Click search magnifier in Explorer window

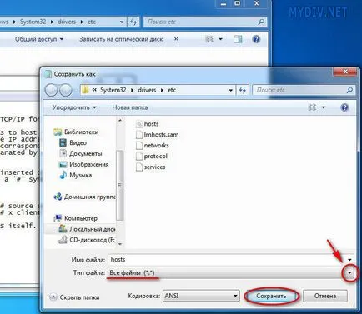click(261, 22)
